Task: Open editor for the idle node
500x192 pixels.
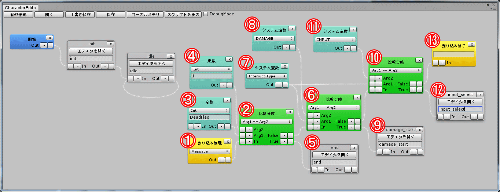Action: click(151, 64)
